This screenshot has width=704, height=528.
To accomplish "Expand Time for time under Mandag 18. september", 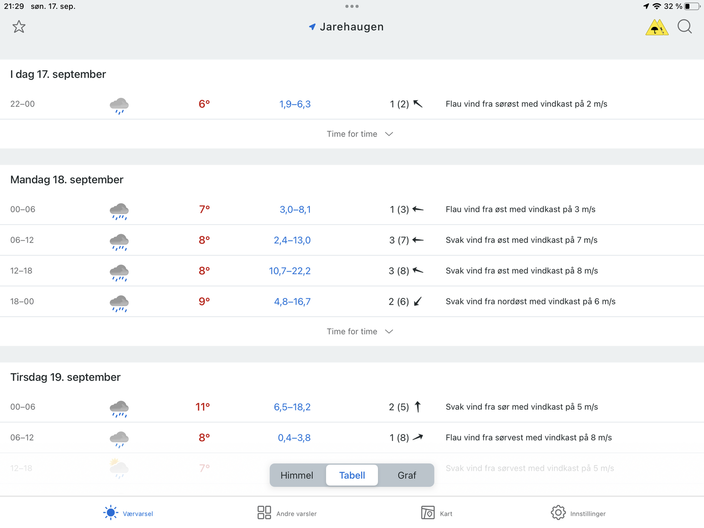I will [359, 331].
